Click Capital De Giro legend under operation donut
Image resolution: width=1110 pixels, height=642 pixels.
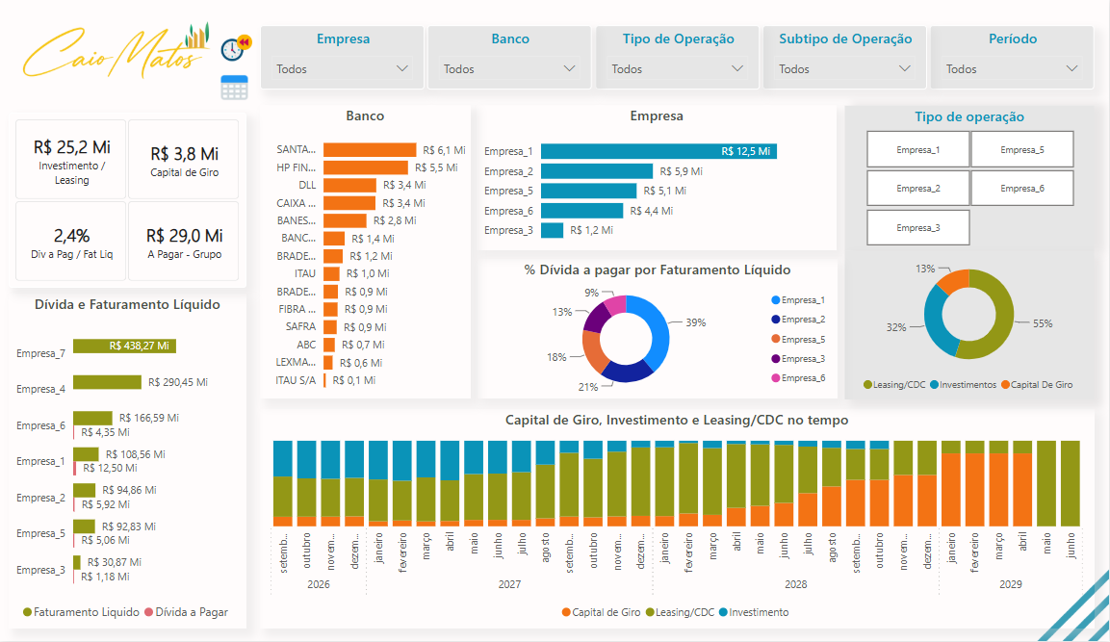coord(1037,385)
